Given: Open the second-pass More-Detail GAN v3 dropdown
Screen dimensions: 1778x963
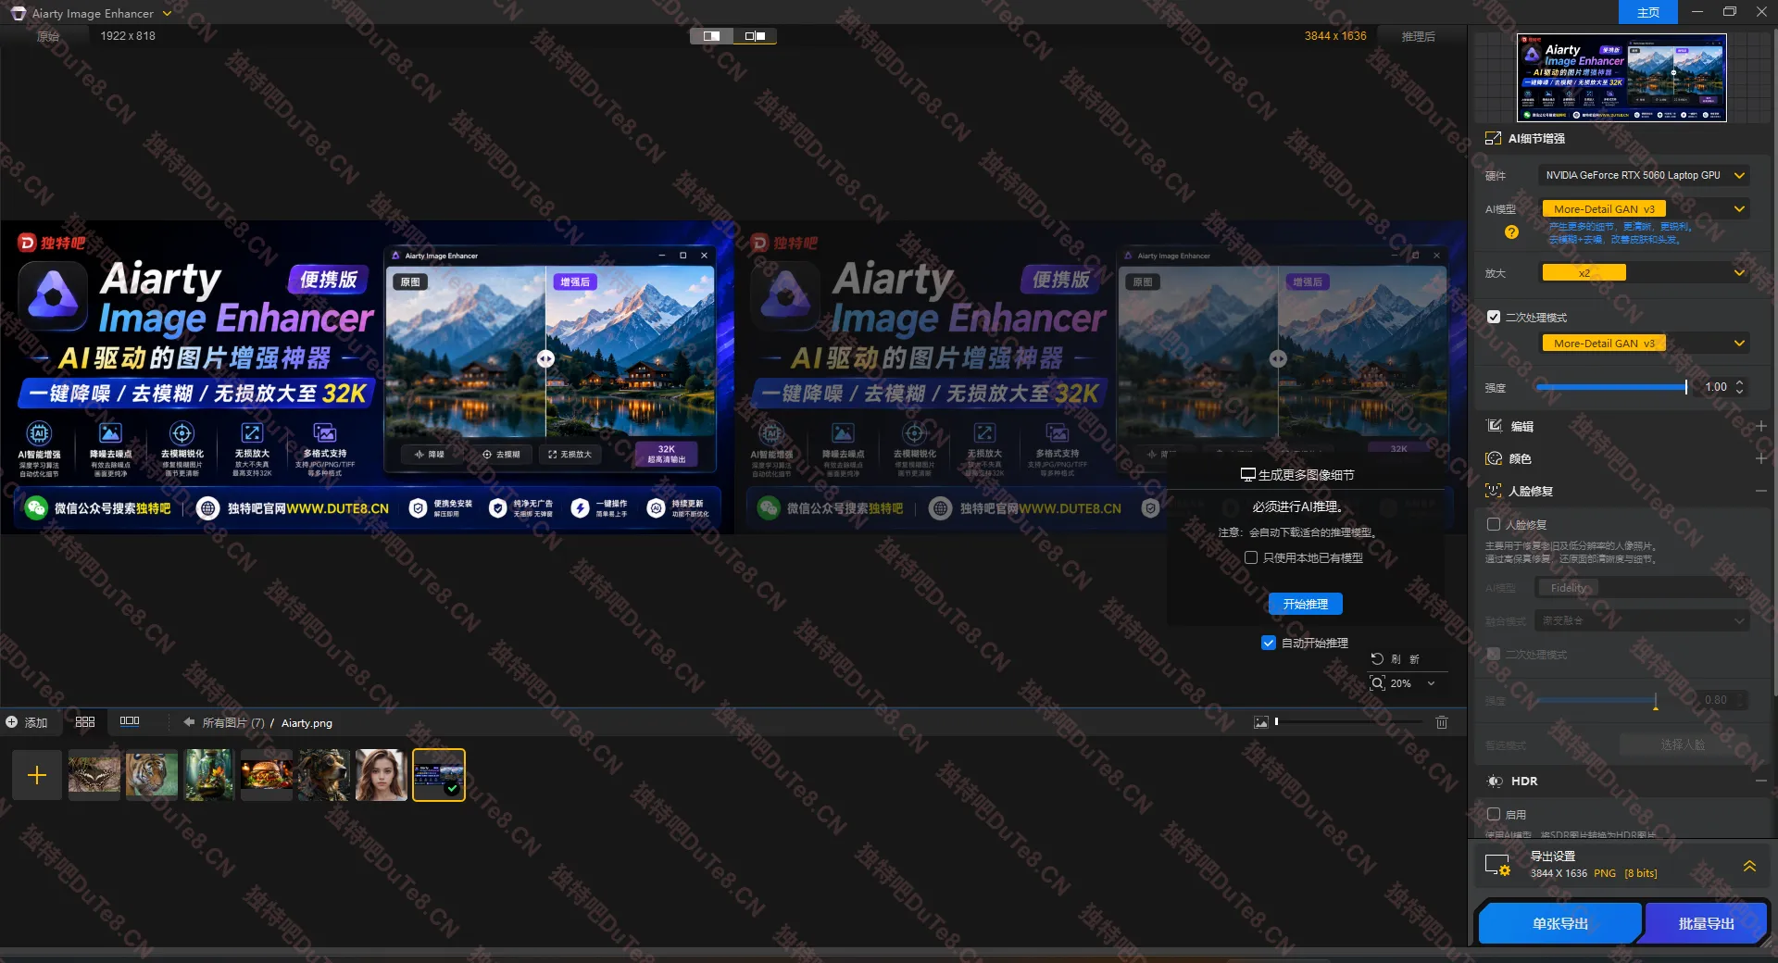Looking at the screenshot, I should point(1644,344).
